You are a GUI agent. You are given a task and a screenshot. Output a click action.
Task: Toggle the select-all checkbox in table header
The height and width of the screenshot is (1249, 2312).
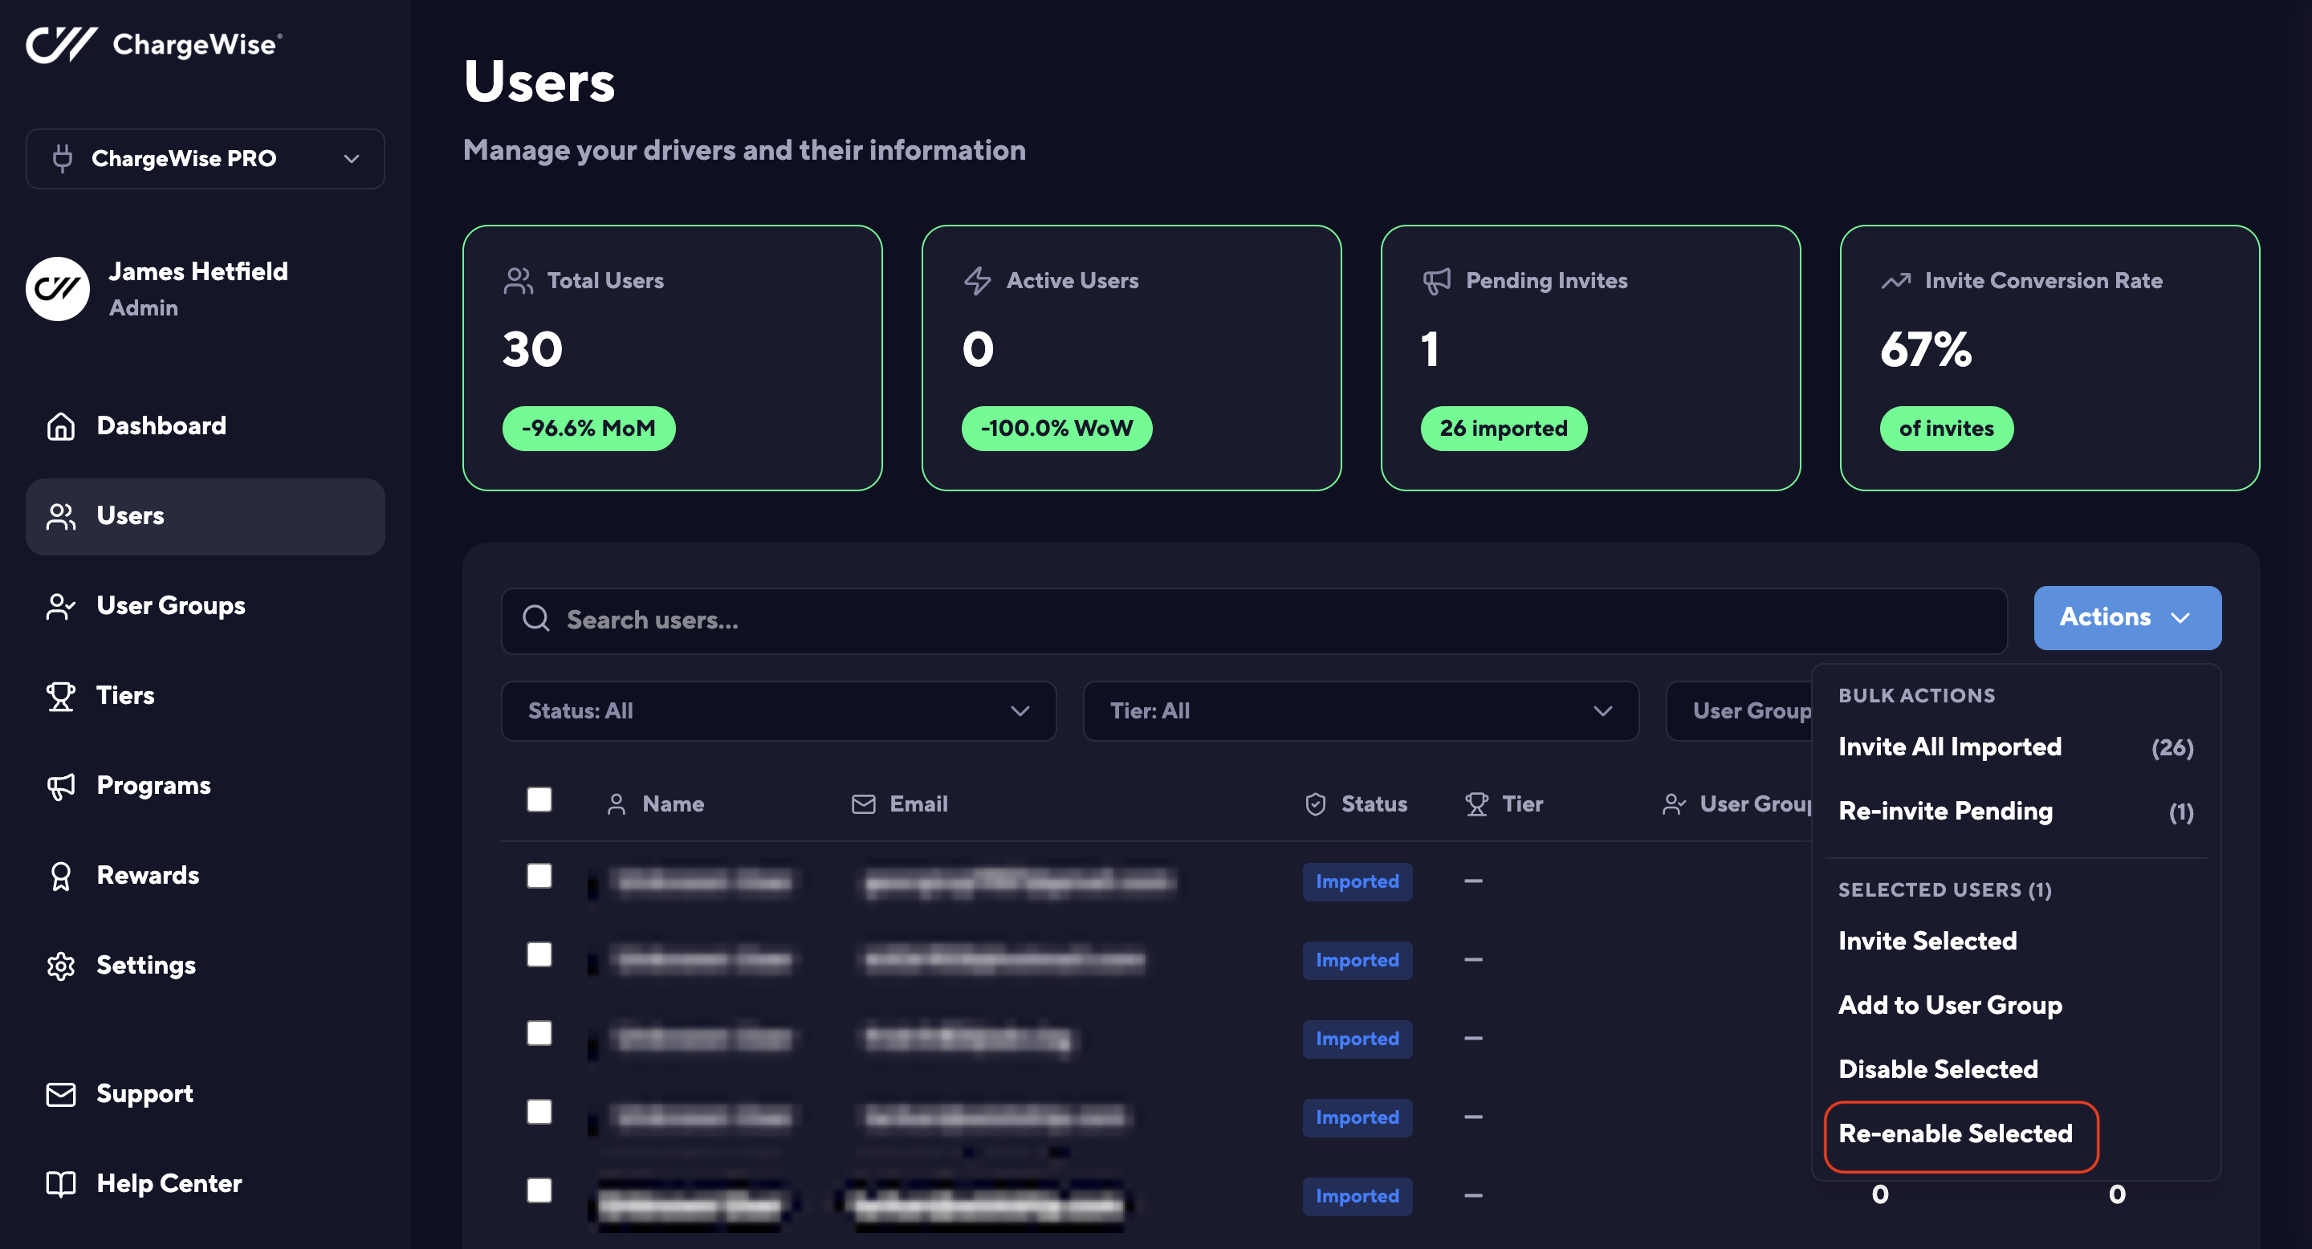[539, 799]
